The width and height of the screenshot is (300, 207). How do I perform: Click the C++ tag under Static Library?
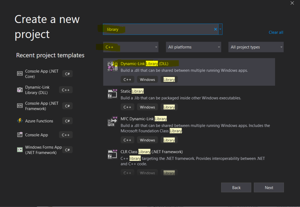point(127,107)
